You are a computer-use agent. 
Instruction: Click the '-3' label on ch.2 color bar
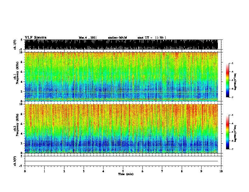coord(232,115)
